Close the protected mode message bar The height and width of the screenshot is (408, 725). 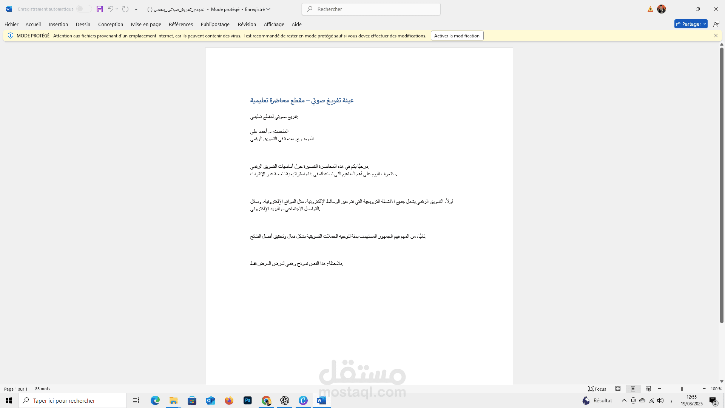716,36
